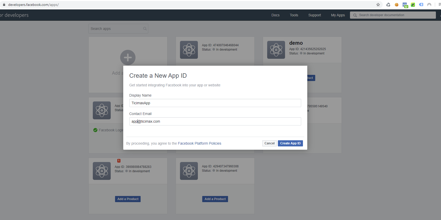Click the URL developers.facebook.com/apps/ address bar
This screenshot has width=441, height=220.
click(33, 5)
